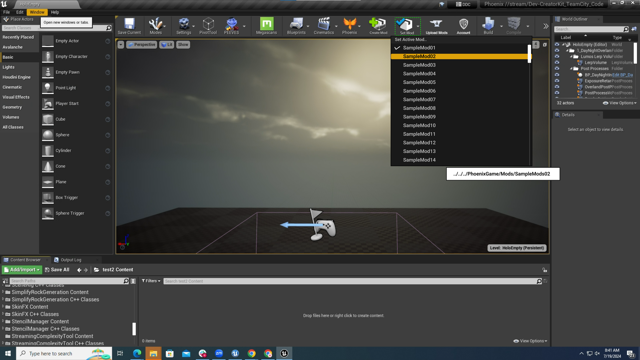
Task: Click the Build toolbar icon
Action: [x=488, y=26]
